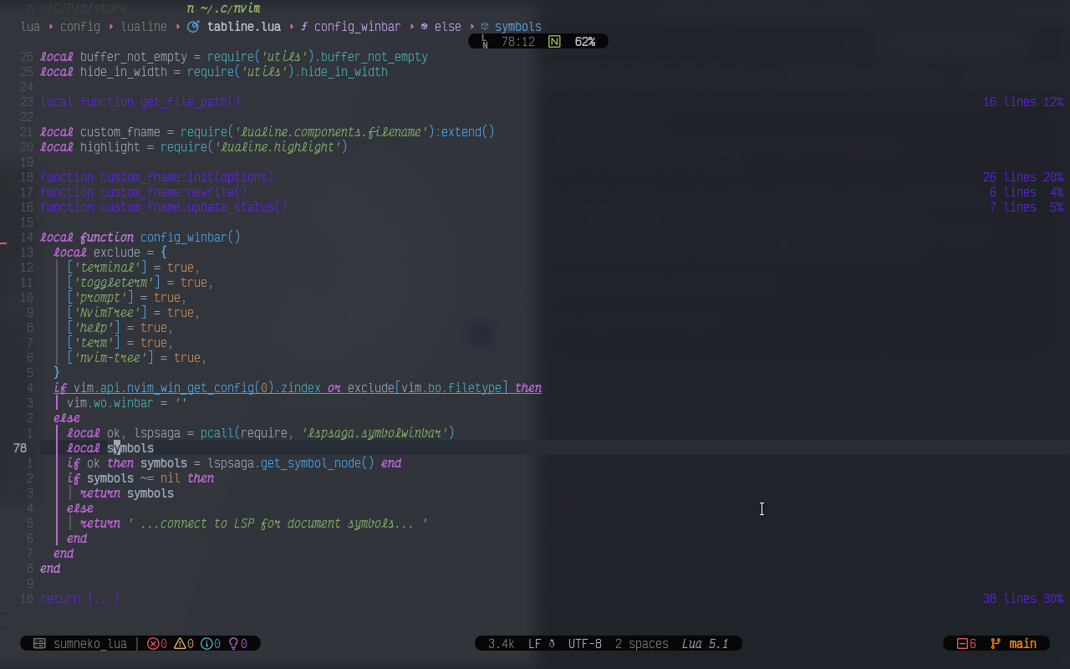Click the clock icon before tabline.lua
The width and height of the screenshot is (1070, 669).
coord(192,26)
